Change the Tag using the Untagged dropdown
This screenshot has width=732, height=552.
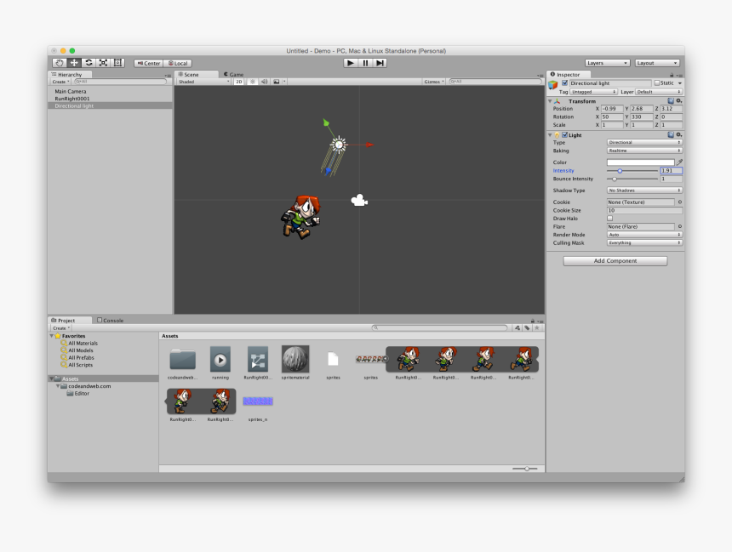click(592, 91)
